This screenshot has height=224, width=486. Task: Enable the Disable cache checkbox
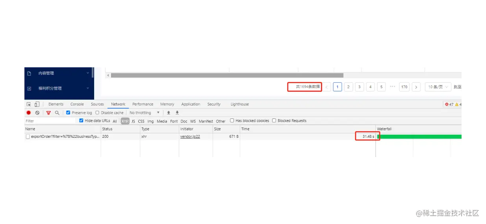click(97, 113)
